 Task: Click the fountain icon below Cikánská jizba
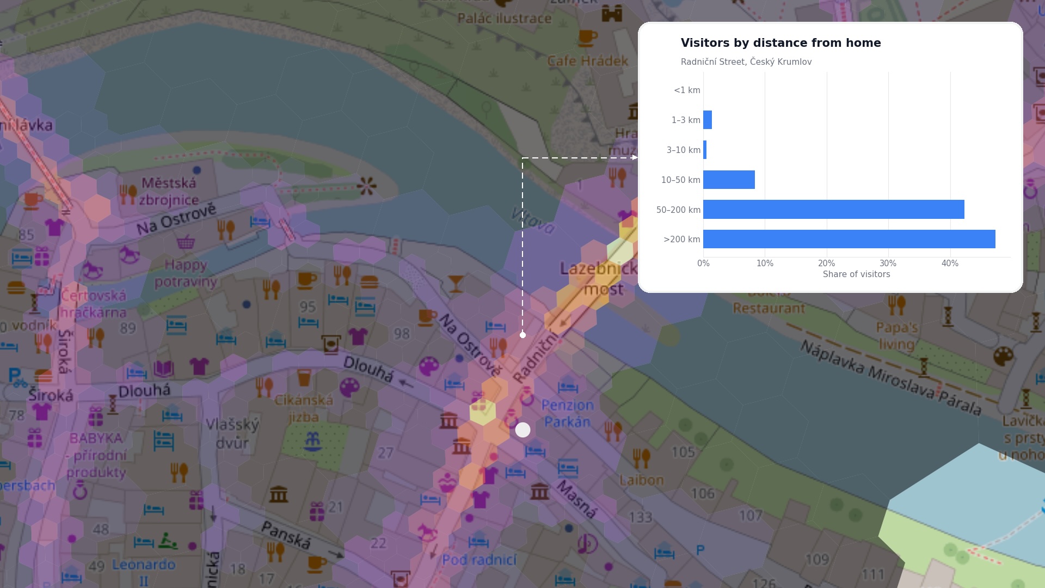(x=312, y=441)
